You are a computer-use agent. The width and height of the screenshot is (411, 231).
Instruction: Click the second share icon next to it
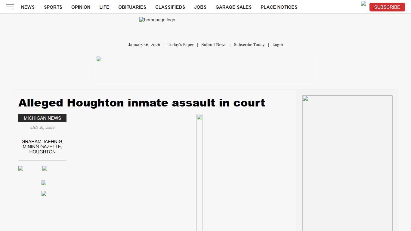tap(45, 168)
